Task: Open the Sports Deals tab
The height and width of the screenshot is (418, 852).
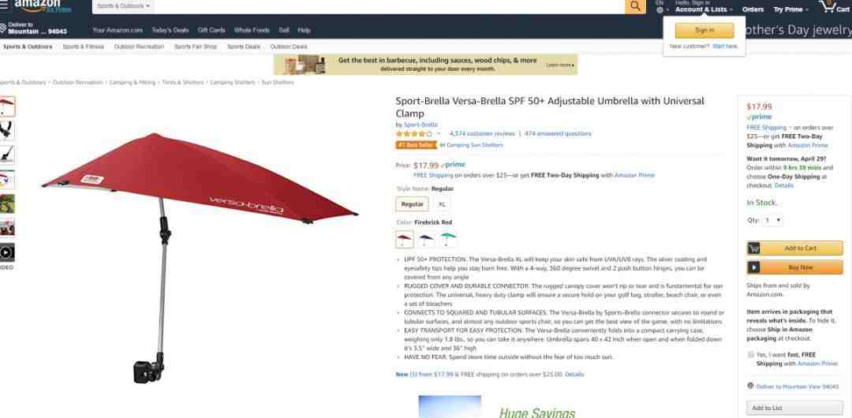Action: pos(244,47)
